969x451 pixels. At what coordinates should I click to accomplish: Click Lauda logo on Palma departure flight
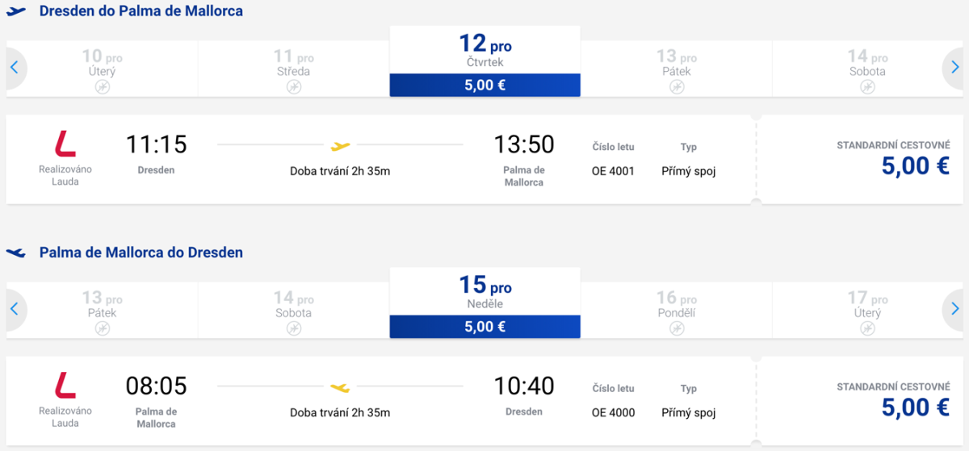coord(65,385)
